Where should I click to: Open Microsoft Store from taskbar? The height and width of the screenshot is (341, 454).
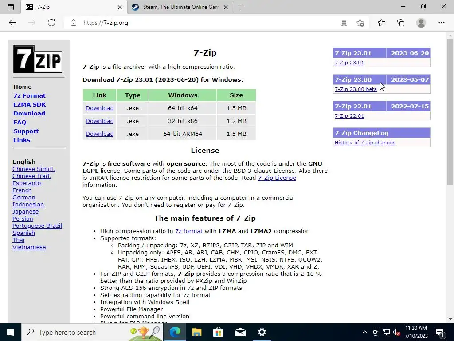point(218,332)
